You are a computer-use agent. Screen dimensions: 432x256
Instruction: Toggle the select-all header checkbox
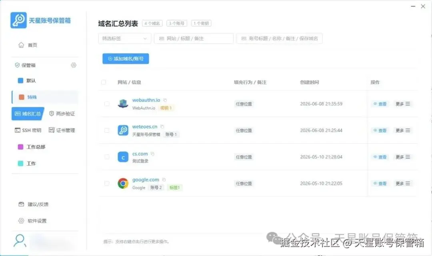point(104,82)
